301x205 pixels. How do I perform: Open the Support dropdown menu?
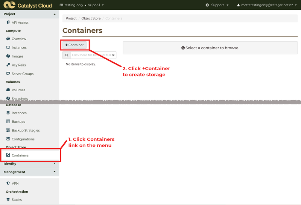click(217, 5)
